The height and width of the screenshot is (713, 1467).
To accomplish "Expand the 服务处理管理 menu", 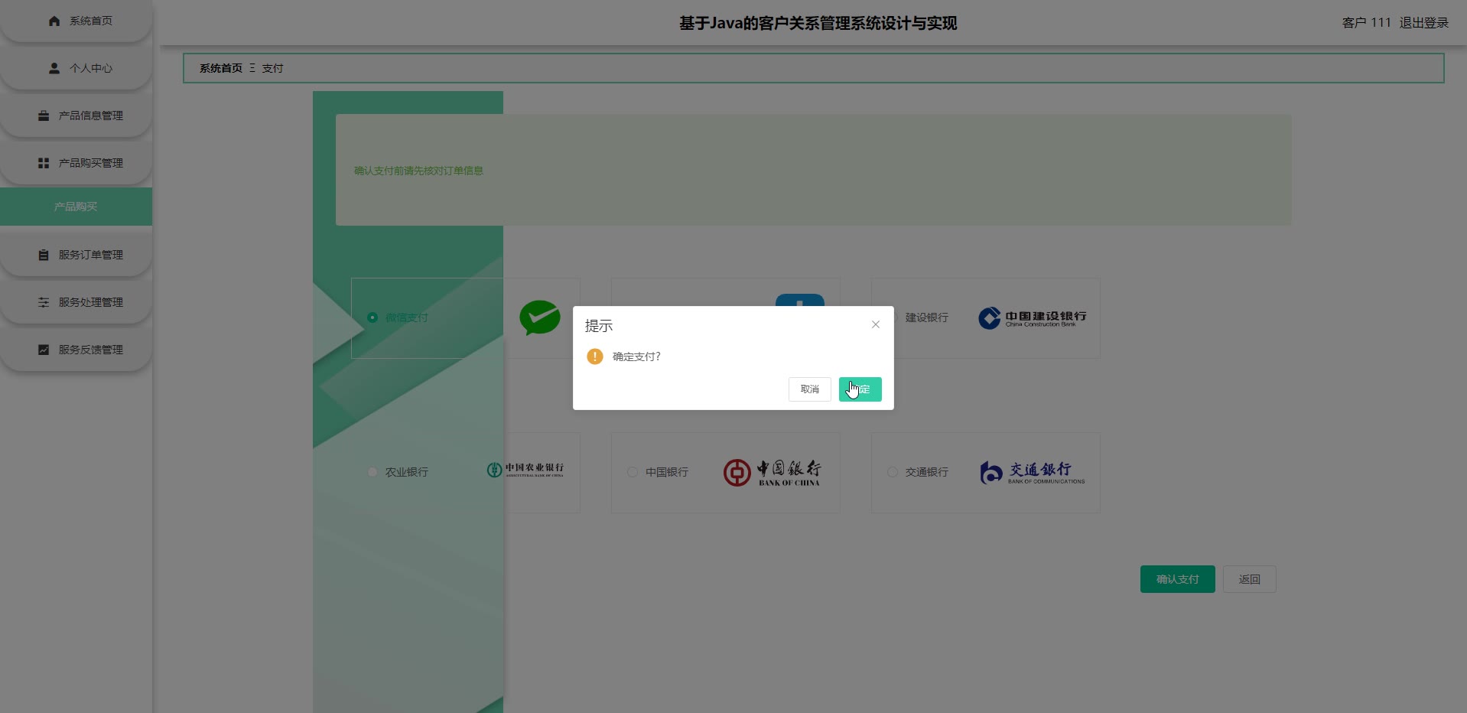I will click(76, 302).
